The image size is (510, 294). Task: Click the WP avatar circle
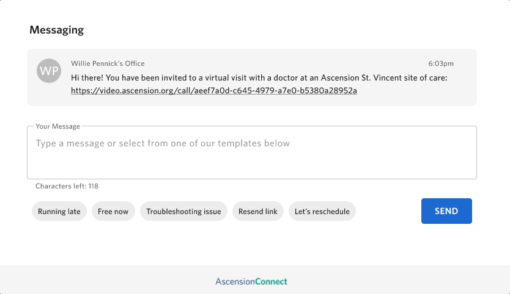pyautogui.click(x=49, y=71)
